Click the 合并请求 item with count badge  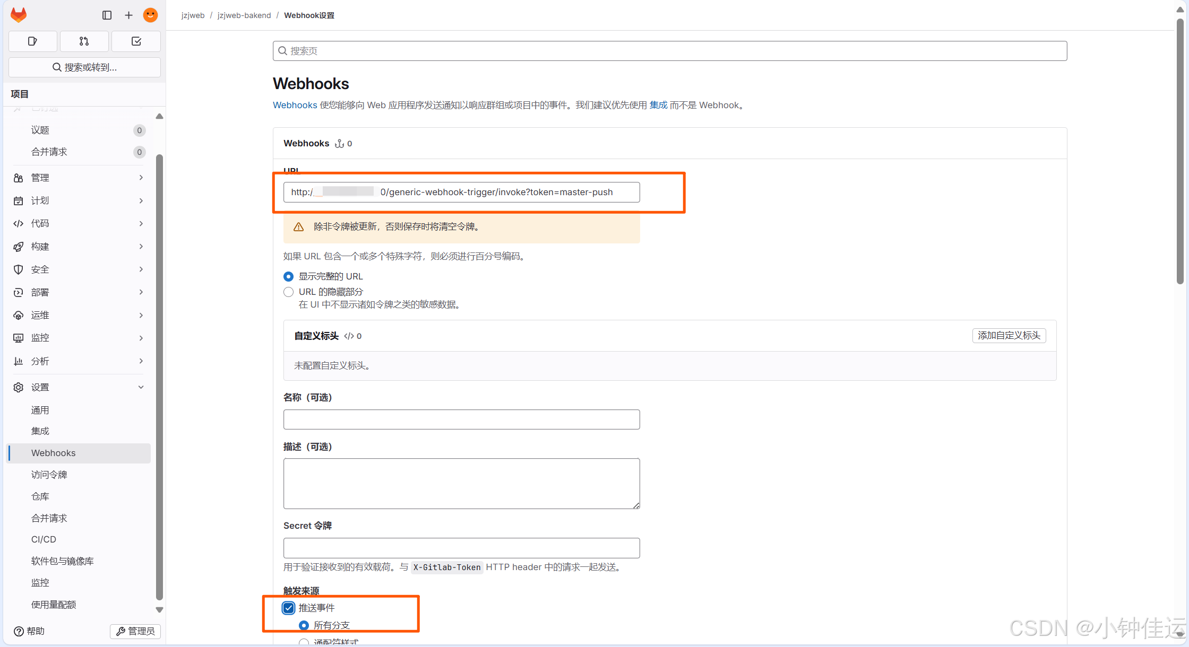[80, 152]
